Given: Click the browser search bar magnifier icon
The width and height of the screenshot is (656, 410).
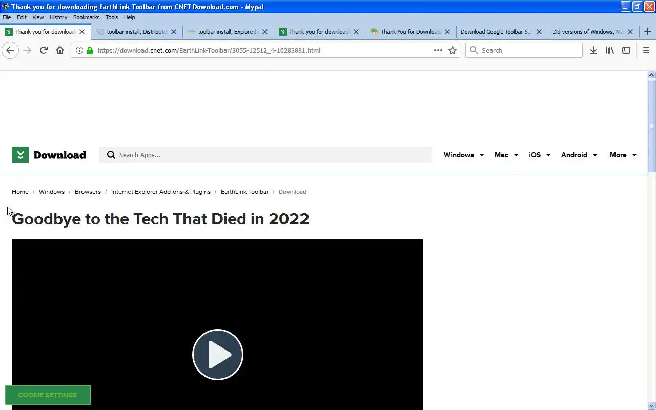Looking at the screenshot, I should coord(474,50).
